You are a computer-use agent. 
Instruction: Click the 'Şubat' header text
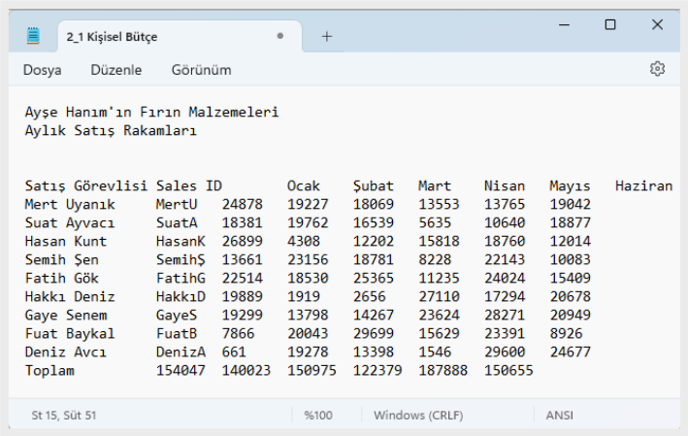pyautogui.click(x=373, y=185)
